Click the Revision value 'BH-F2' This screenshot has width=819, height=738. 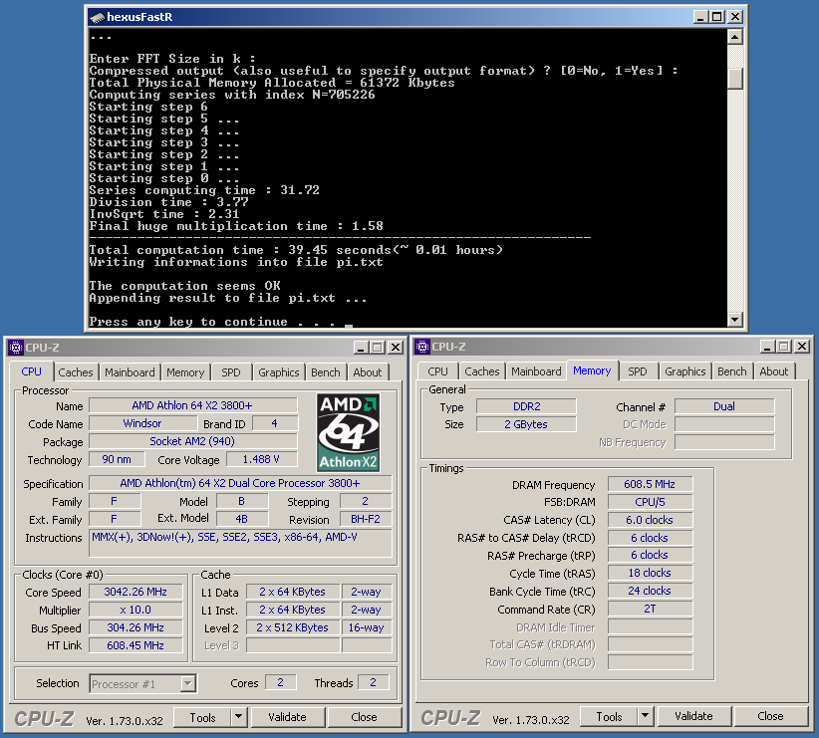click(366, 519)
